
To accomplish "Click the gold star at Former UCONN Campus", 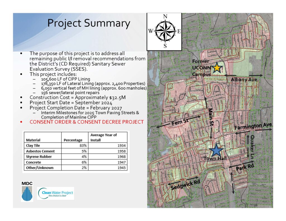I will point(217,67).
